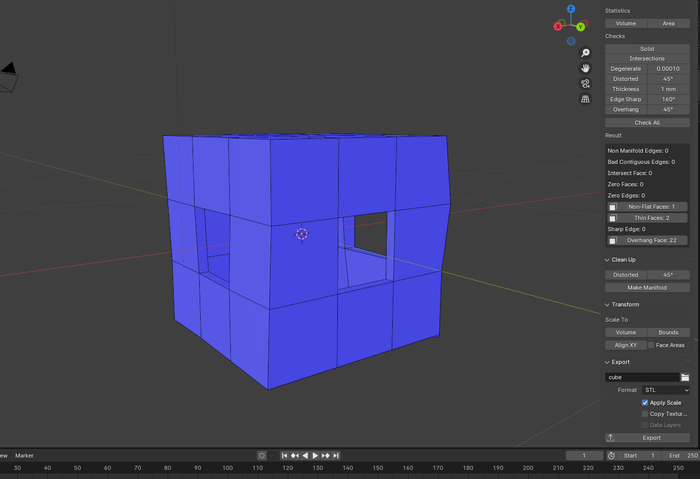The height and width of the screenshot is (479, 700).
Task: Jump to the timeline start frame
Action: 284,456
